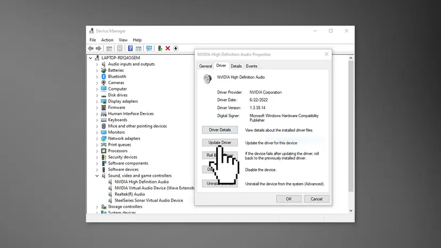Toggle the show/hide console tree toolbar icon
The height and width of the screenshot is (248, 441).
pos(109,48)
